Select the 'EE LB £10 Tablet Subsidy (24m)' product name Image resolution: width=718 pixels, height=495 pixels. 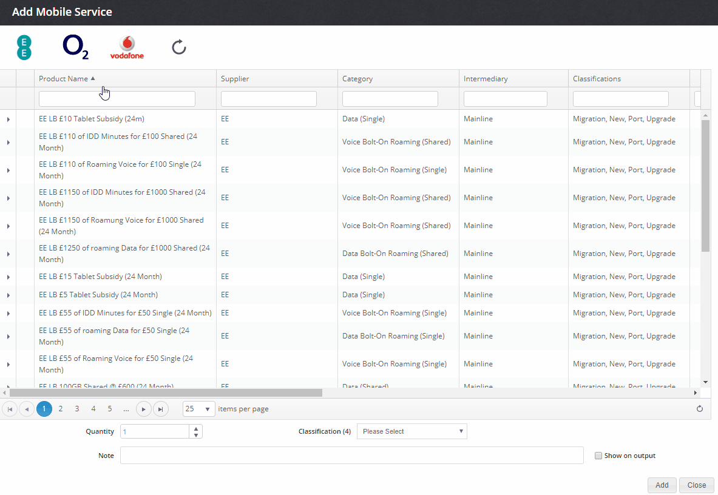[x=92, y=119]
